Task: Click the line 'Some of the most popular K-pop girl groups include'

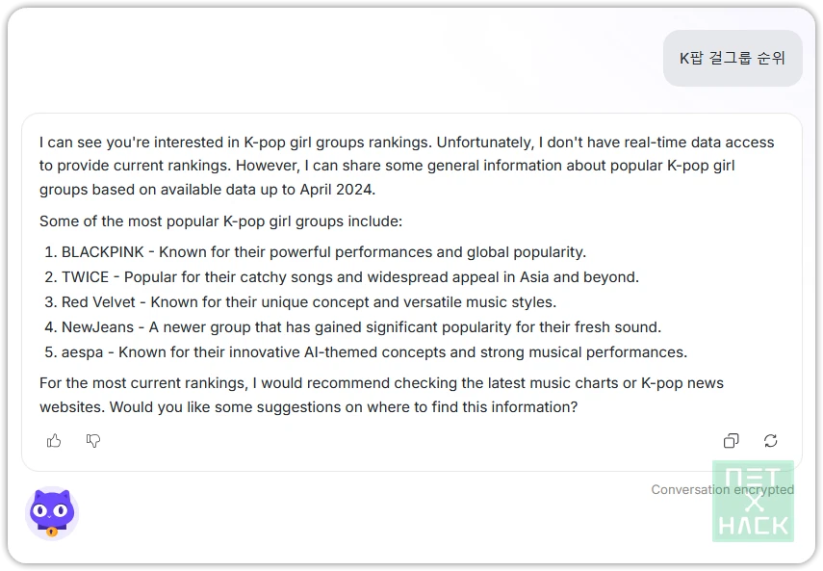Action: (221, 221)
